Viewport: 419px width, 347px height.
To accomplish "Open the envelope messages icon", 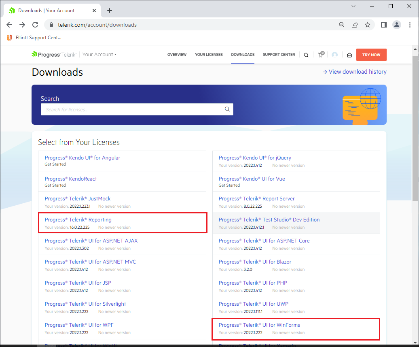I will (x=349, y=55).
